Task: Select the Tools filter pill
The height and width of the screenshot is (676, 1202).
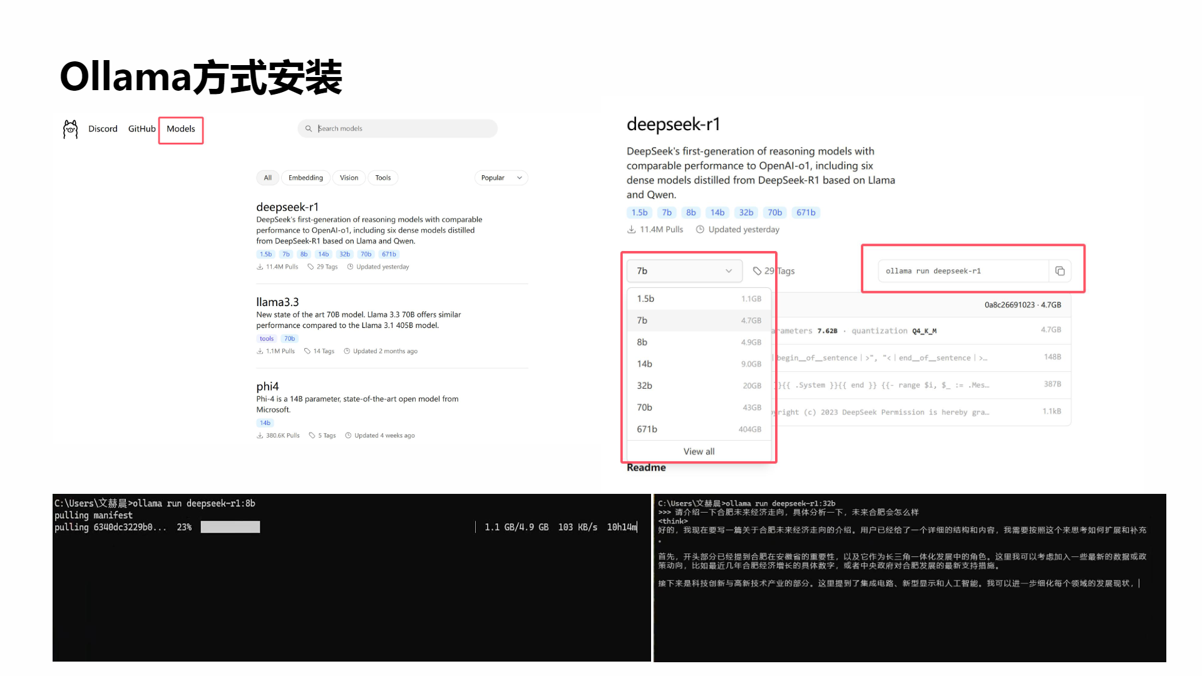Action: click(x=383, y=178)
